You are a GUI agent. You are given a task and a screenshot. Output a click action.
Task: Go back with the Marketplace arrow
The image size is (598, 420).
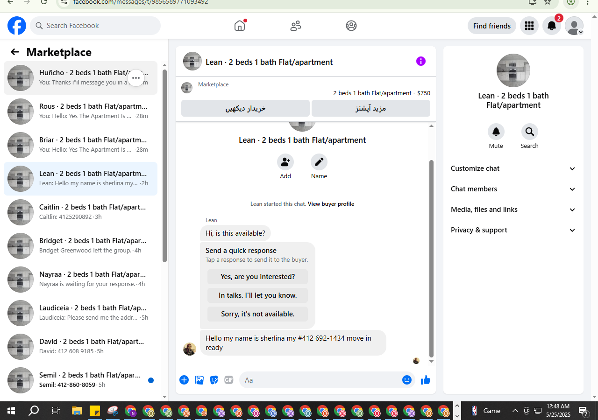tap(15, 52)
